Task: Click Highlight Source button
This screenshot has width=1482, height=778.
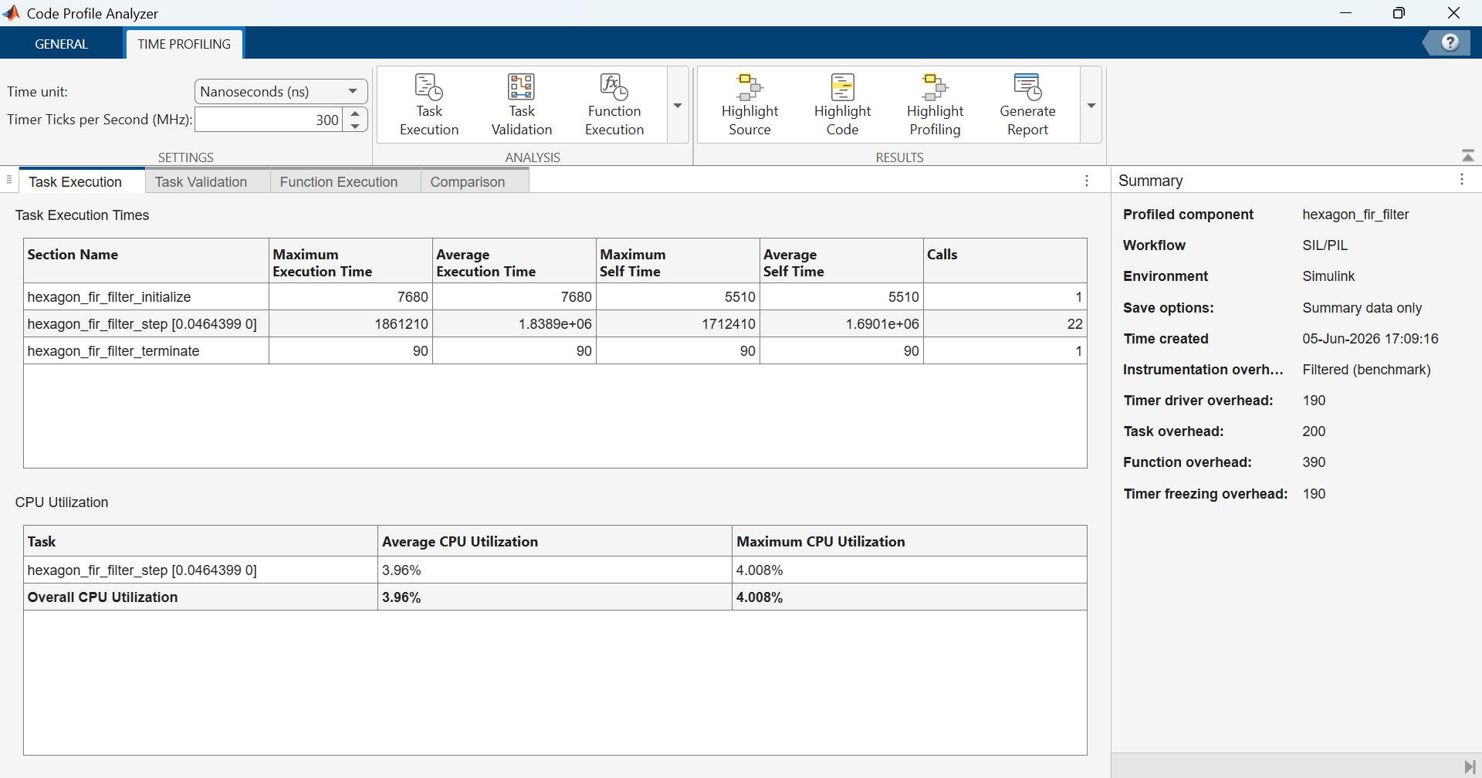Action: (749, 105)
